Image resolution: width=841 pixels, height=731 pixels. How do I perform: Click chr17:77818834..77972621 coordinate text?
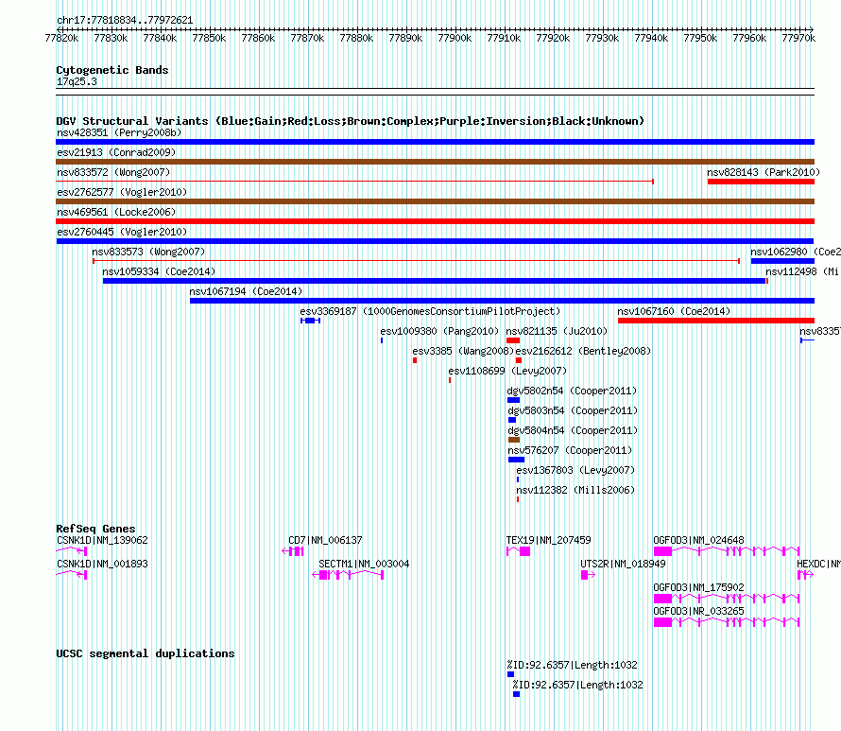click(x=125, y=21)
